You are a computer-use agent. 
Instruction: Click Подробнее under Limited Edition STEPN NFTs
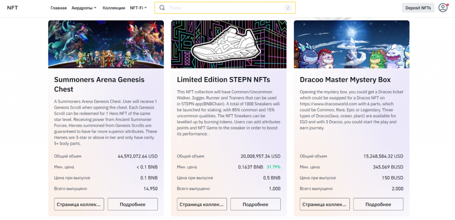[x=255, y=204]
